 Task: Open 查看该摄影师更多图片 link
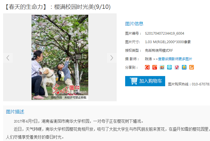pyautogui.click(x=175, y=59)
